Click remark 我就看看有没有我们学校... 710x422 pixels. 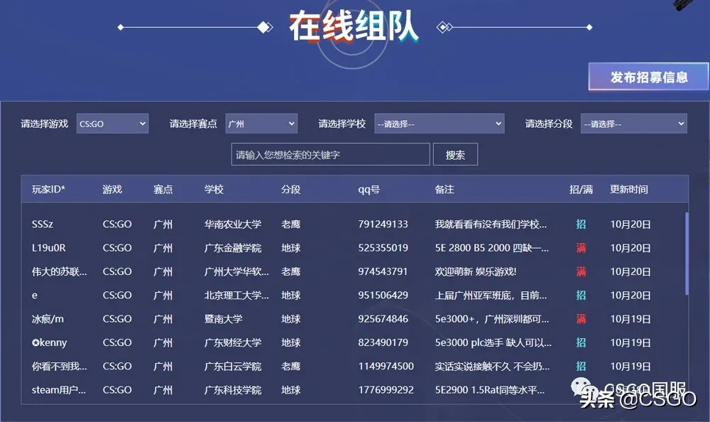click(x=491, y=224)
